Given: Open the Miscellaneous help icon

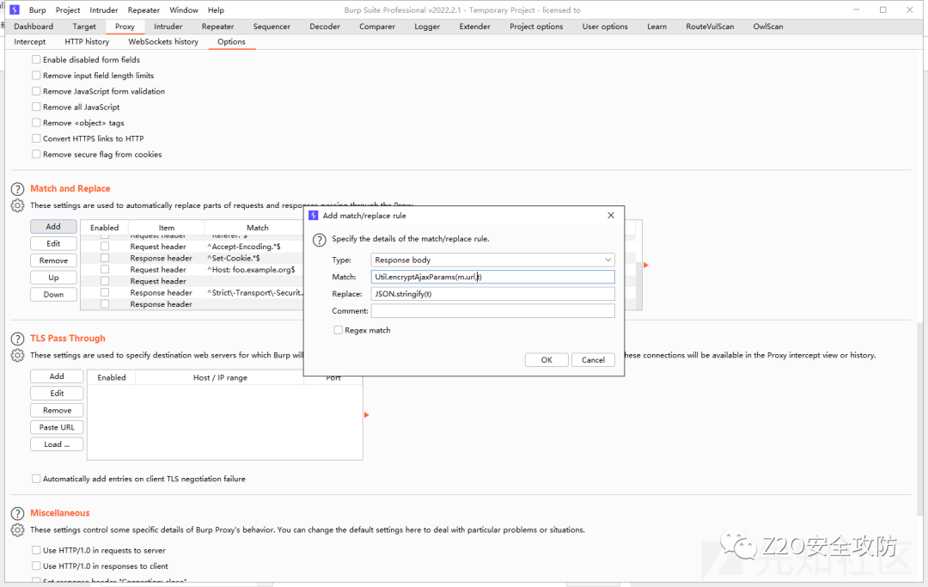Looking at the screenshot, I should pos(18,514).
